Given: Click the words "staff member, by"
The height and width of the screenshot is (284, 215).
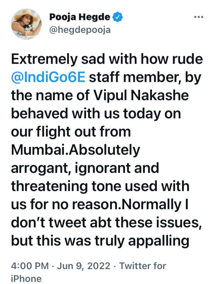Looking at the screenshot, I should [145, 78].
